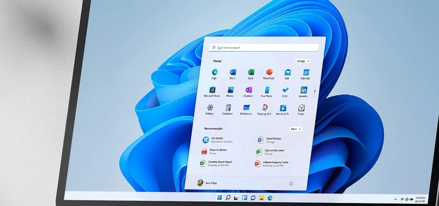Click the search input field
This screenshot has height=206, width=439.
tap(264, 47)
